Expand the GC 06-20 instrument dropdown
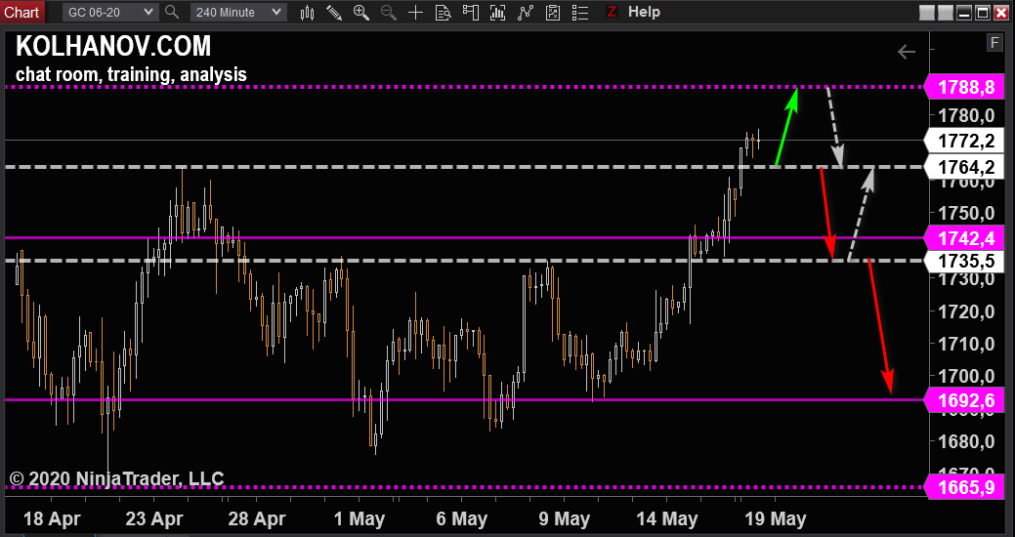This screenshot has width=1015, height=537. (x=111, y=13)
